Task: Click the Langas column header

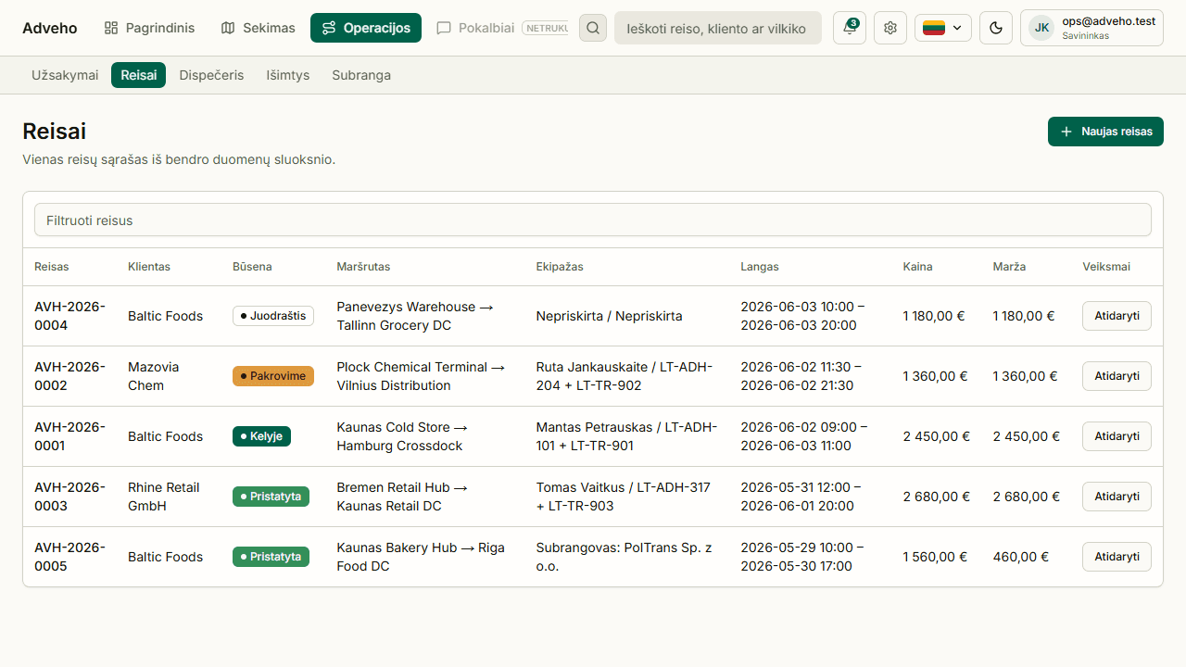Action: (760, 267)
